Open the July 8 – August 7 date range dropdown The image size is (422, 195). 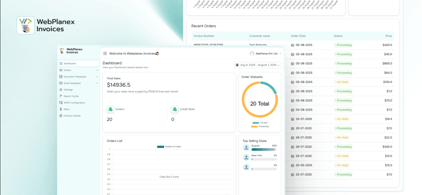pos(257,65)
